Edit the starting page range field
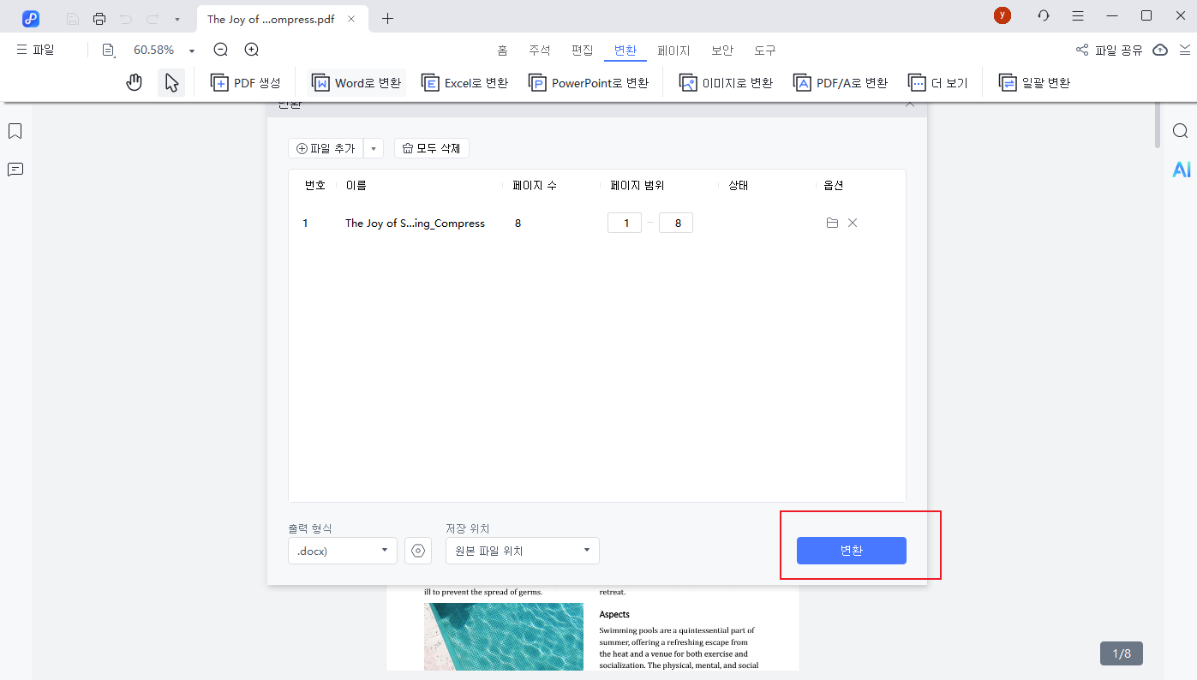 pos(625,222)
